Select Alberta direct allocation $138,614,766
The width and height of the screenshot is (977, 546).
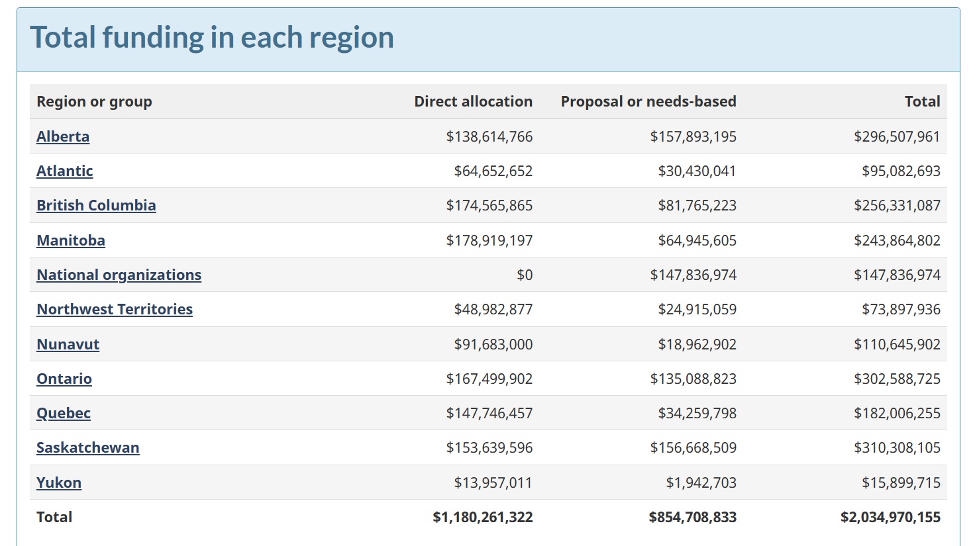pos(489,136)
